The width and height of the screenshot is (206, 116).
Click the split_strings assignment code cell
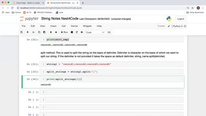click(111, 72)
